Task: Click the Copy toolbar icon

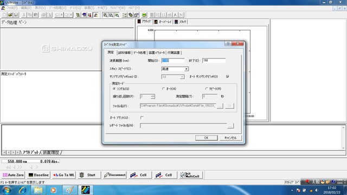Action: (x=30, y=15)
